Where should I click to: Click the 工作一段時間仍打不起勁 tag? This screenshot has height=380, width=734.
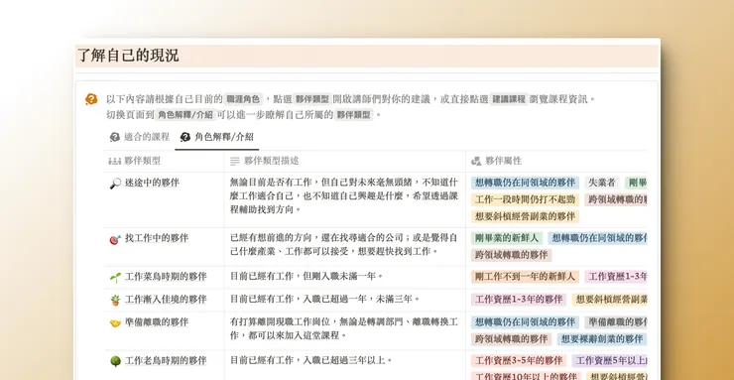click(525, 199)
